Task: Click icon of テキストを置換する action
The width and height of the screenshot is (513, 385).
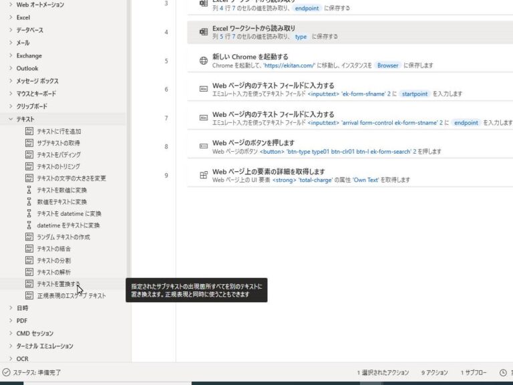Action: [x=29, y=284]
